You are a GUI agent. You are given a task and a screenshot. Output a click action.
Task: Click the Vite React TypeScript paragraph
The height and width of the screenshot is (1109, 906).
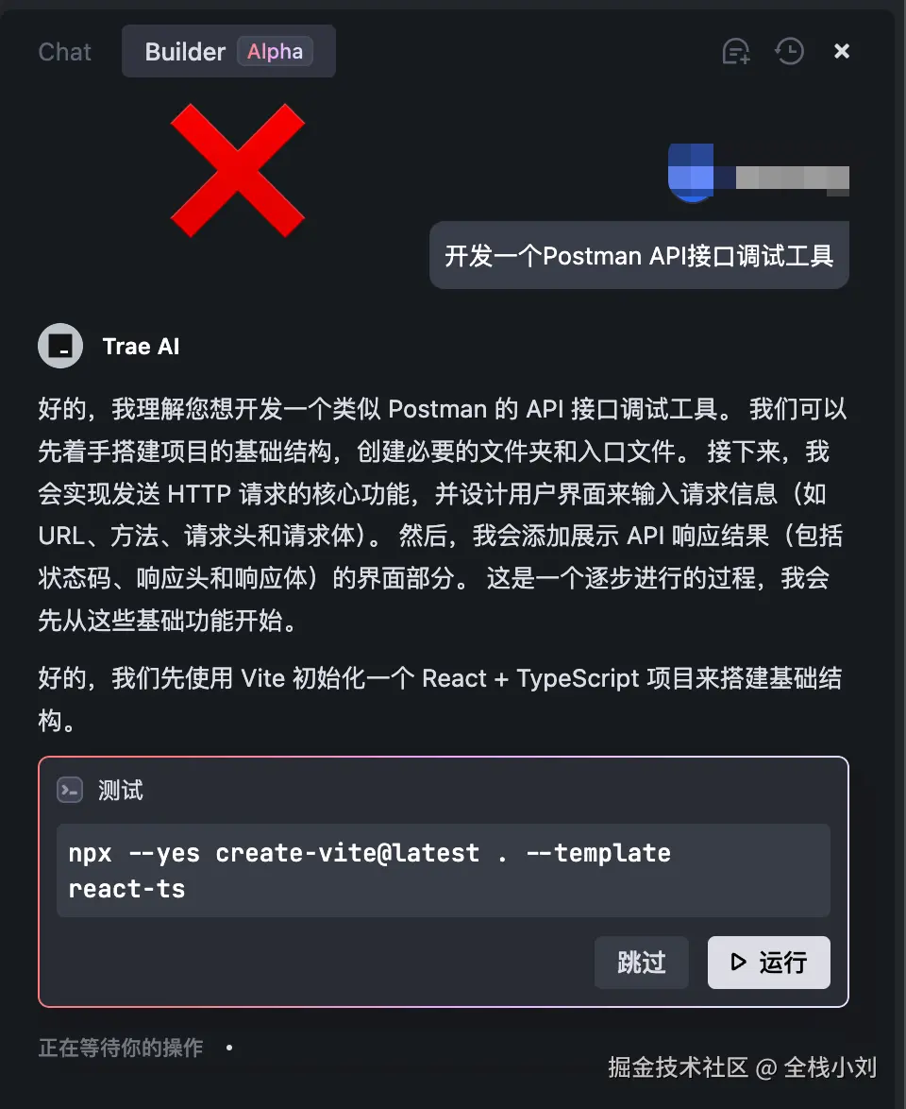(440, 699)
